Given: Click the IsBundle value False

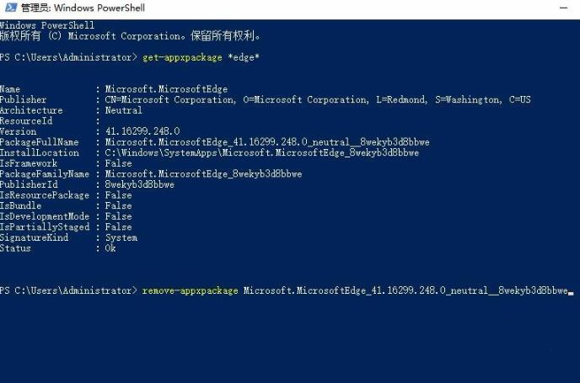Looking at the screenshot, I should [x=118, y=205].
